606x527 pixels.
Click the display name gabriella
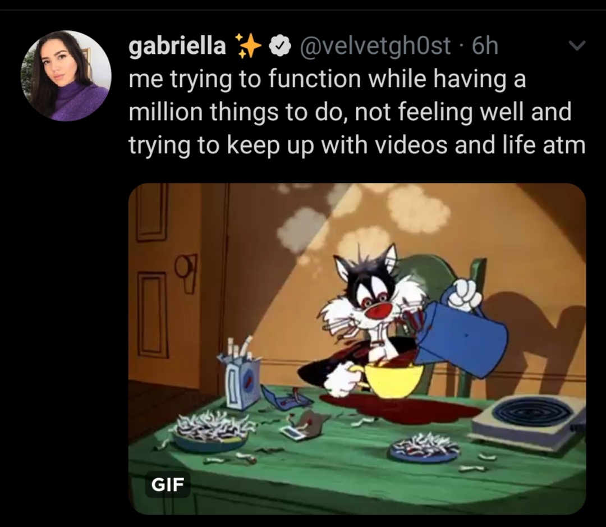[177, 45]
